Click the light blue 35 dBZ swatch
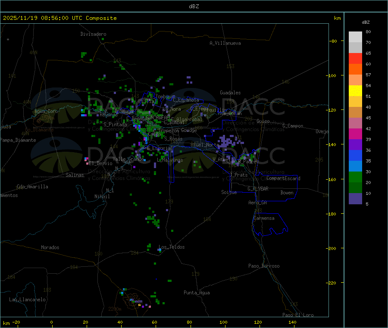 355,166
